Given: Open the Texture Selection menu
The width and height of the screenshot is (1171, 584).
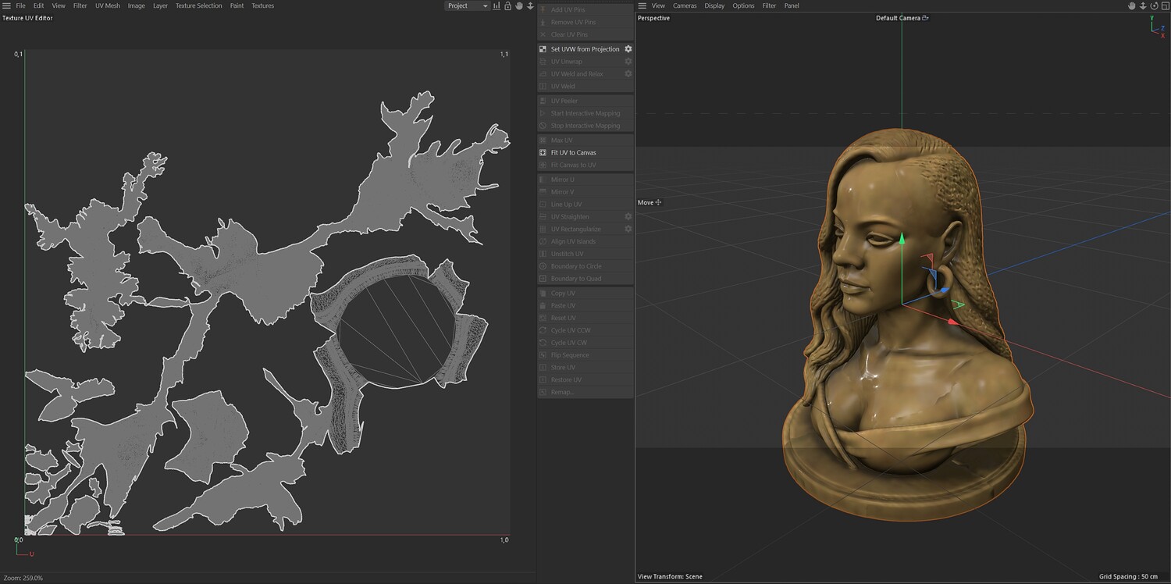Looking at the screenshot, I should click(x=198, y=5).
